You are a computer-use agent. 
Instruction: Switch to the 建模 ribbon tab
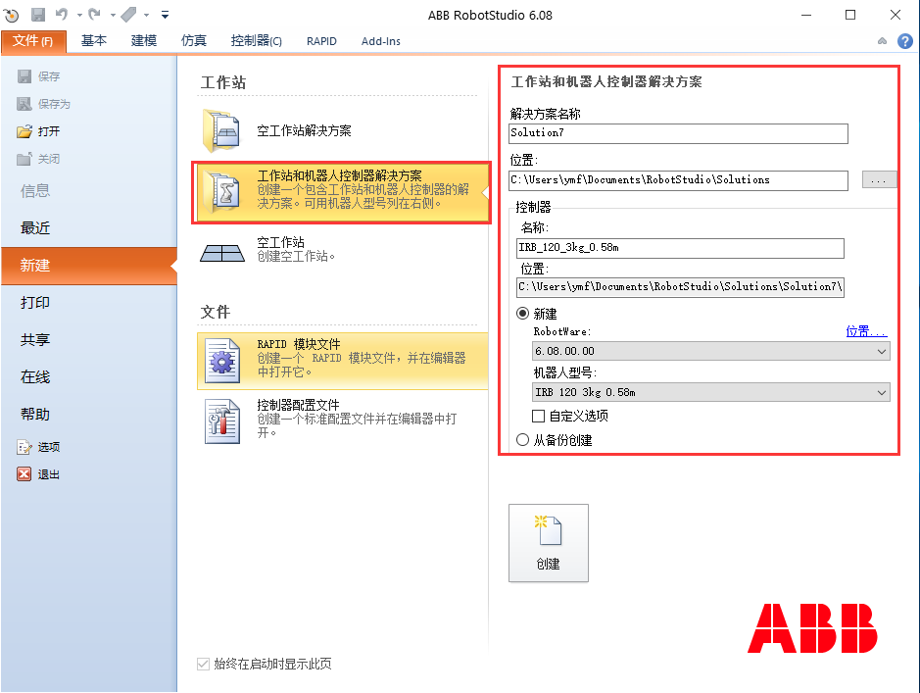point(144,40)
